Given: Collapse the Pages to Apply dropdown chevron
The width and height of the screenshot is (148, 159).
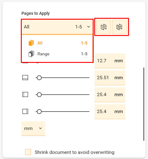Looking at the screenshot, I should pyautogui.click(x=88, y=27).
